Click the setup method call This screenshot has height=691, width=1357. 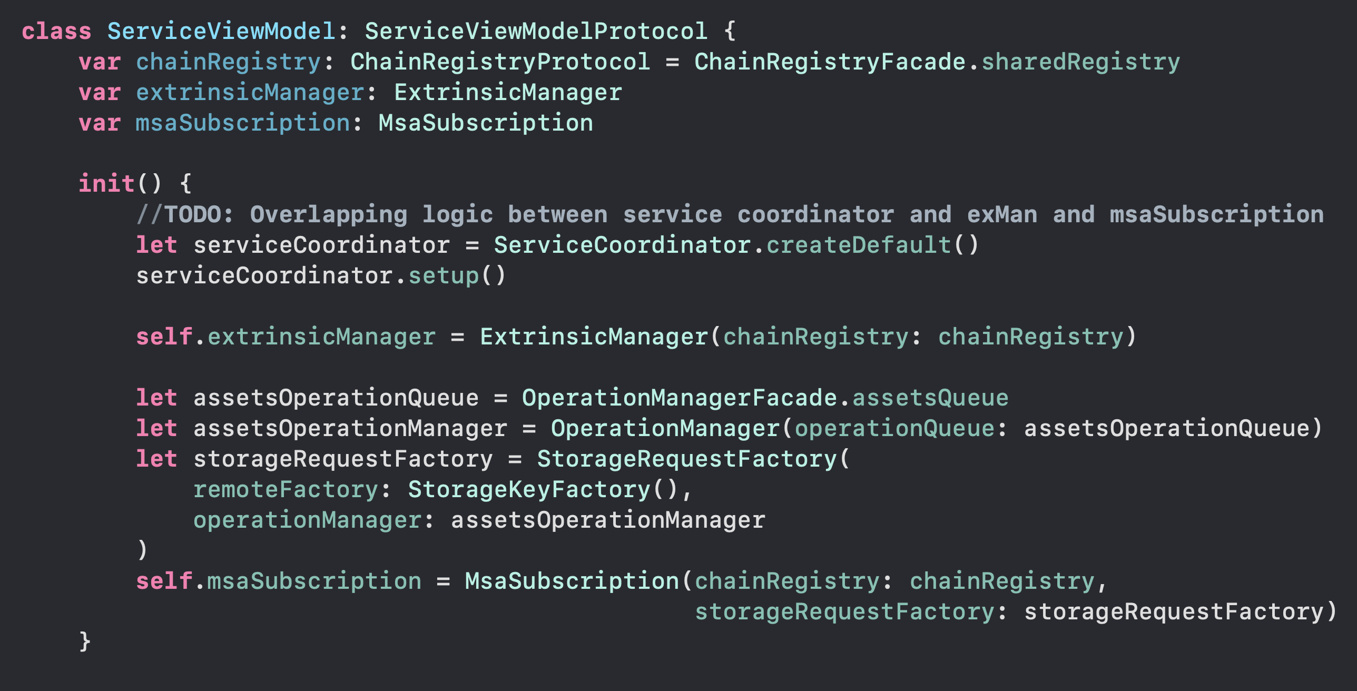click(x=444, y=275)
